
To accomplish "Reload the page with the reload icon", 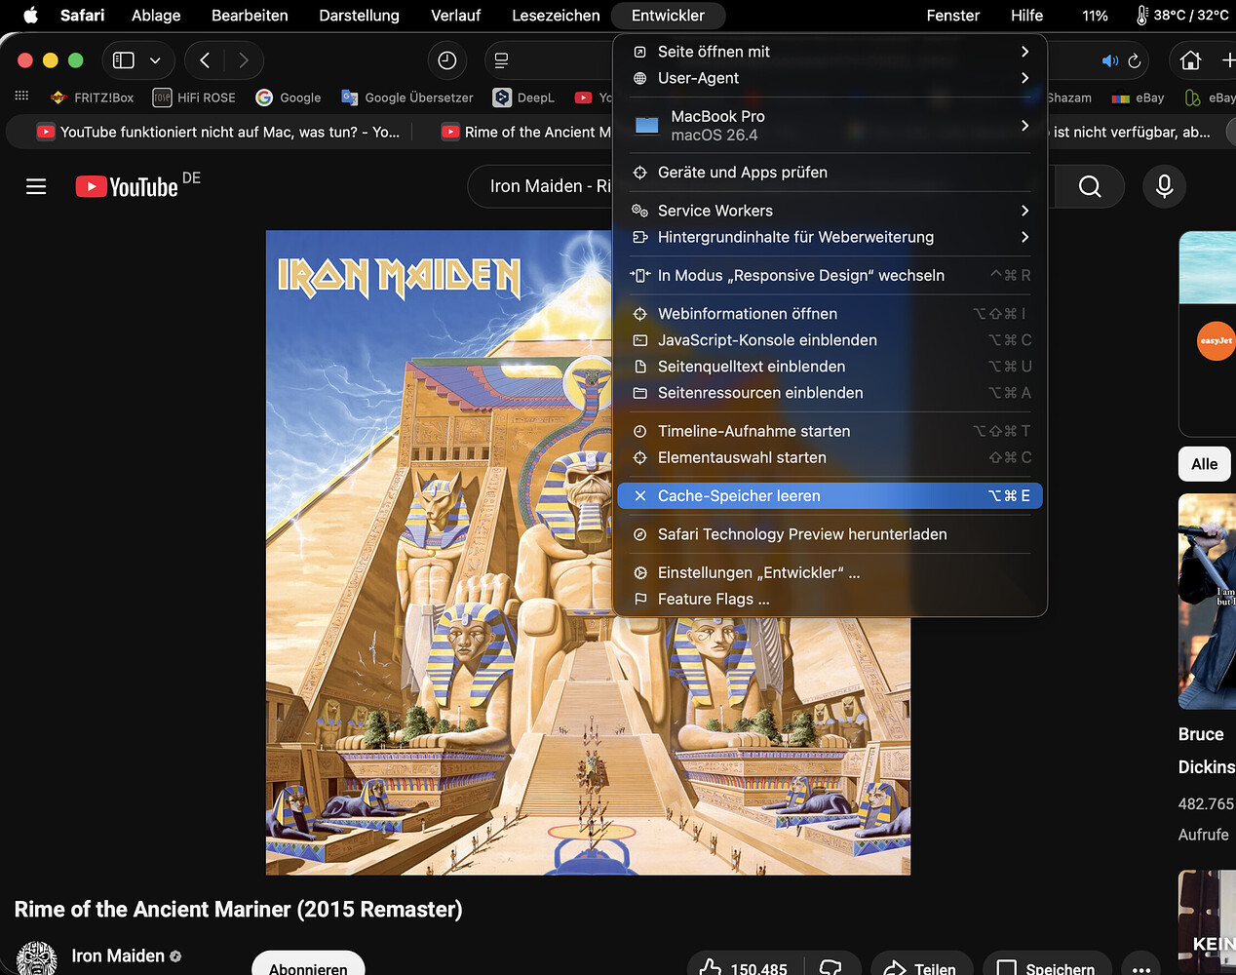I will (1135, 60).
